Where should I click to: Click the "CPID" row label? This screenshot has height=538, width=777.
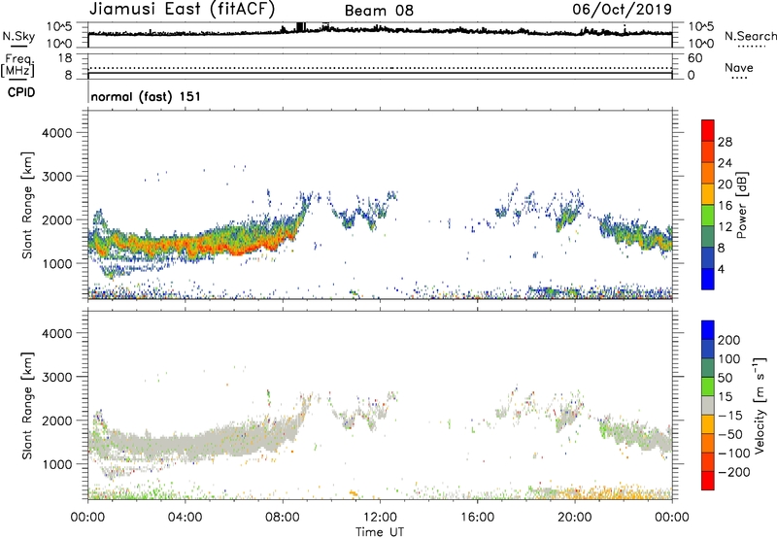tap(21, 92)
